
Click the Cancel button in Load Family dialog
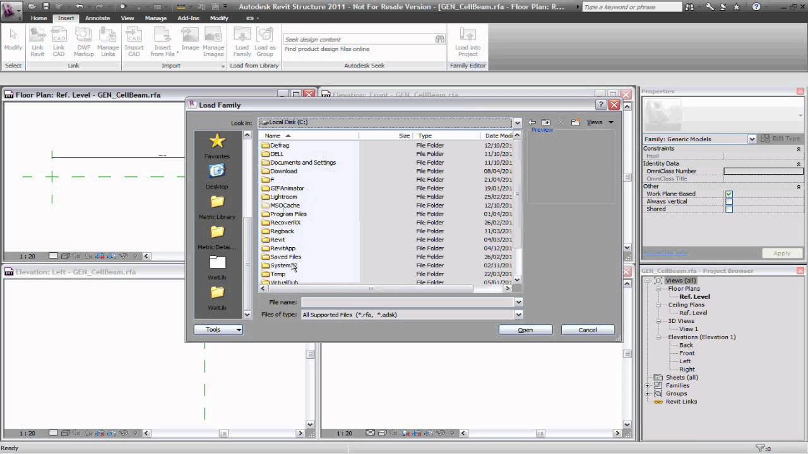point(587,329)
